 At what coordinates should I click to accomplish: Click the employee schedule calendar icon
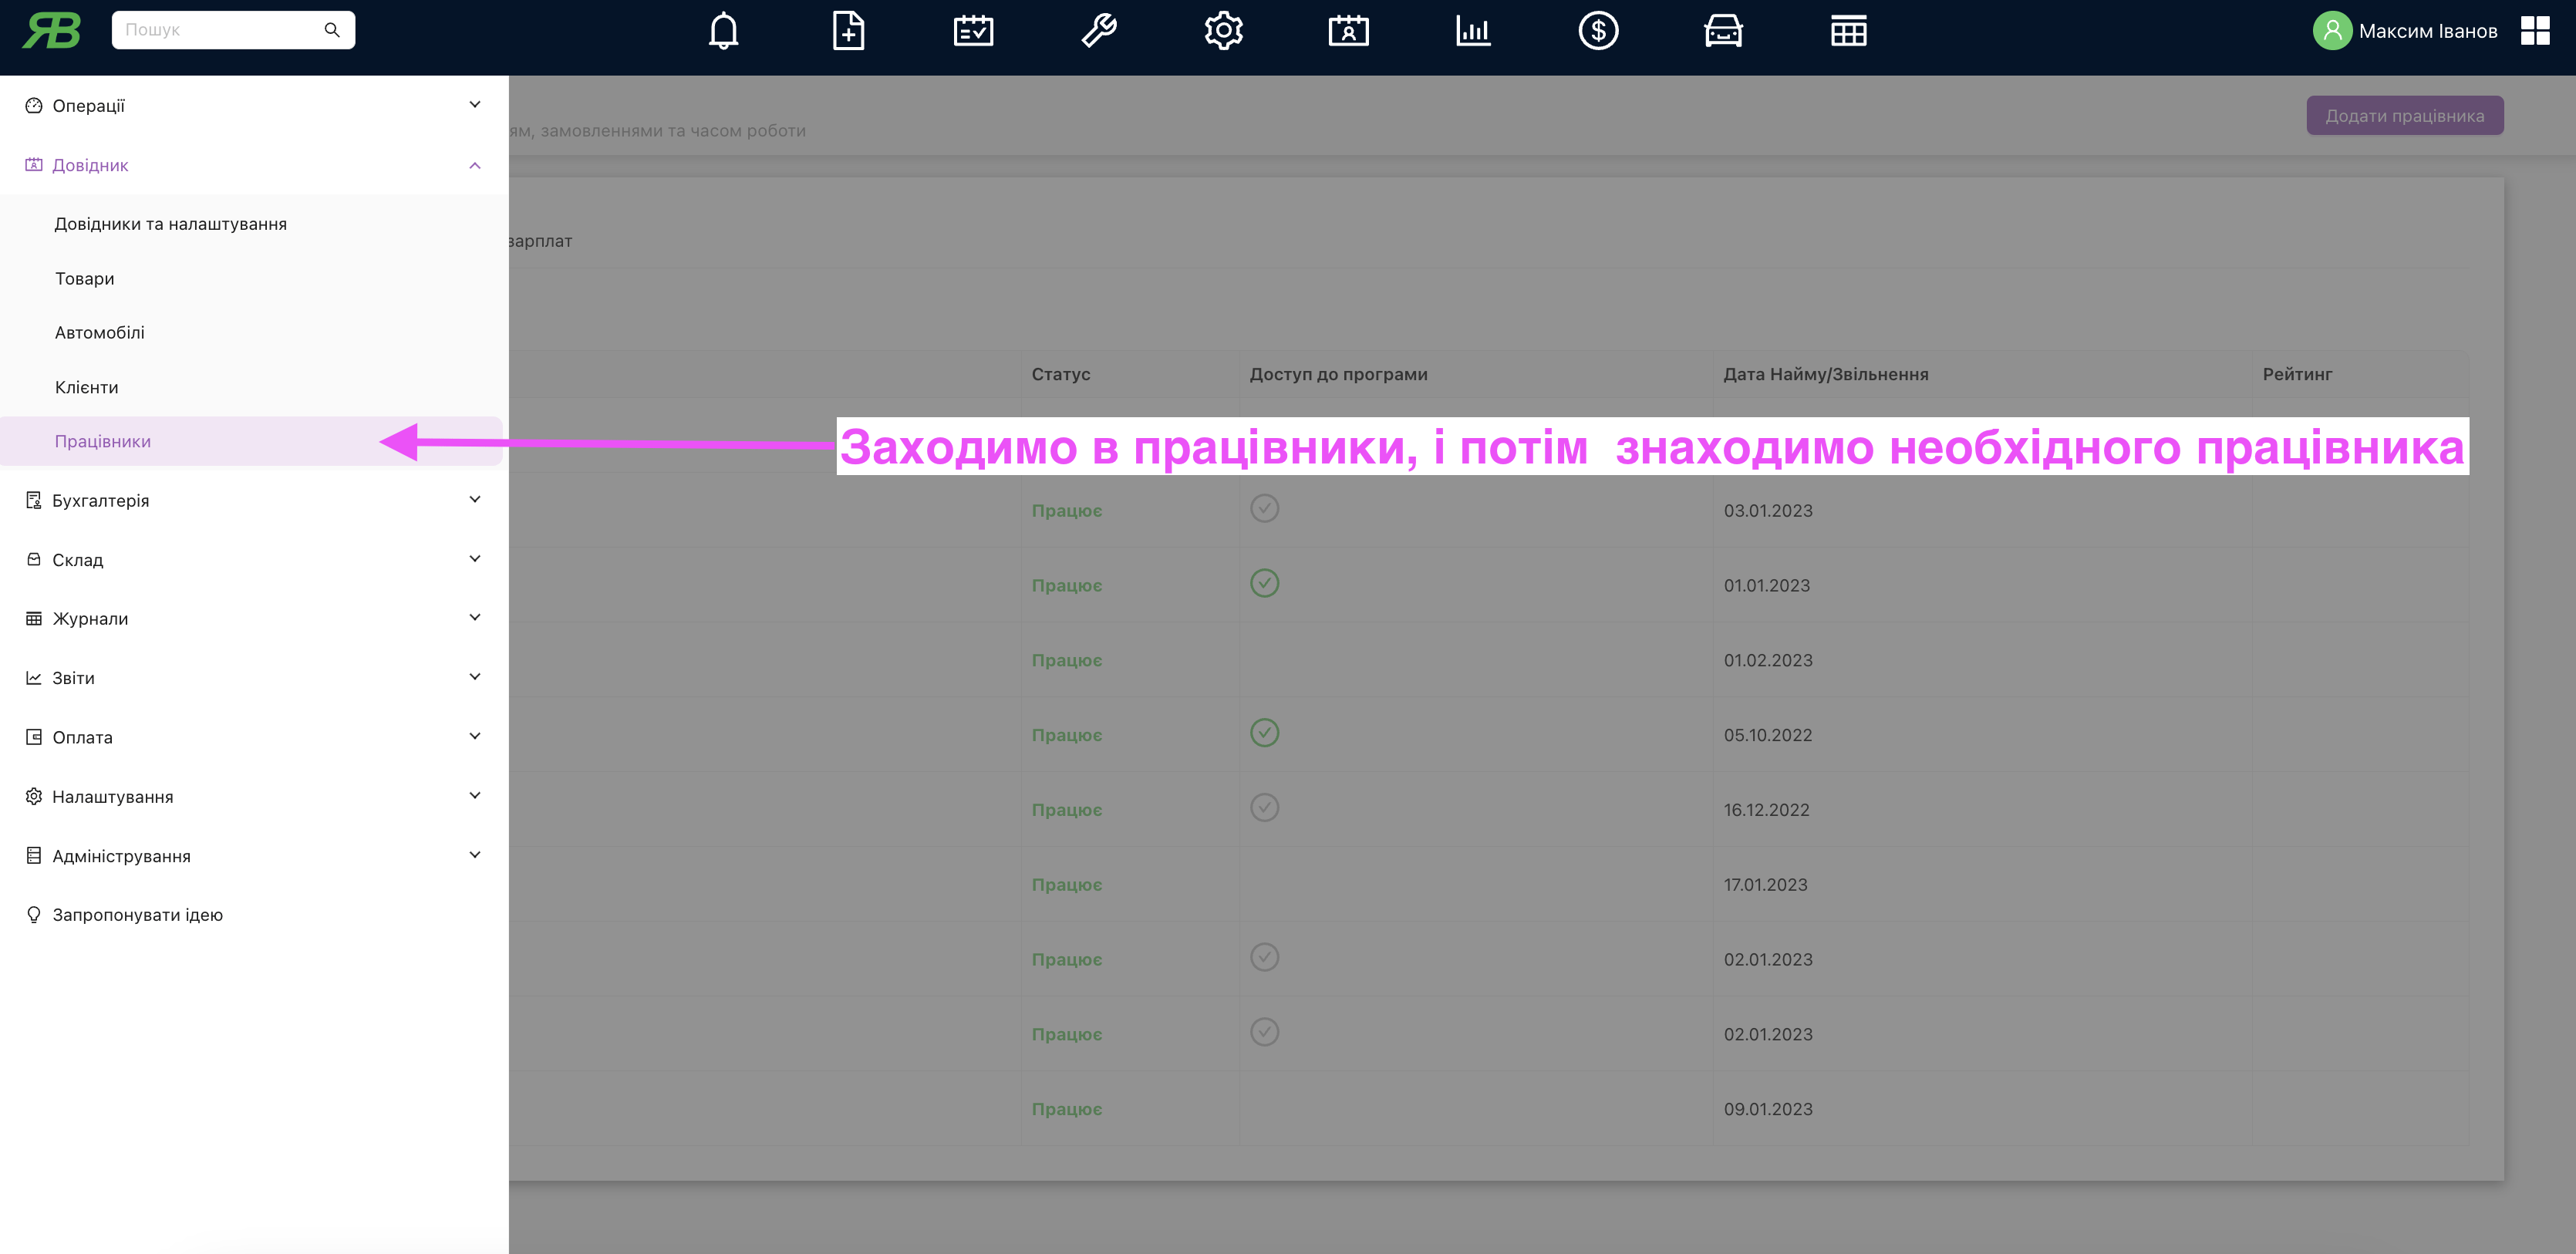click(1348, 31)
